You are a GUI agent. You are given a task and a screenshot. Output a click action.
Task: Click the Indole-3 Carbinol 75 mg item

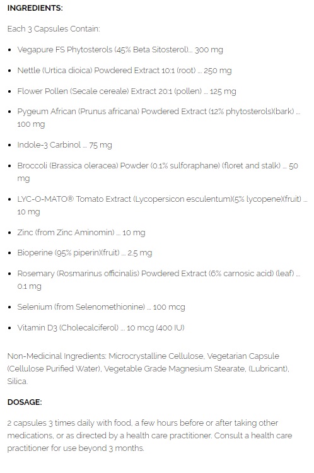tap(64, 145)
